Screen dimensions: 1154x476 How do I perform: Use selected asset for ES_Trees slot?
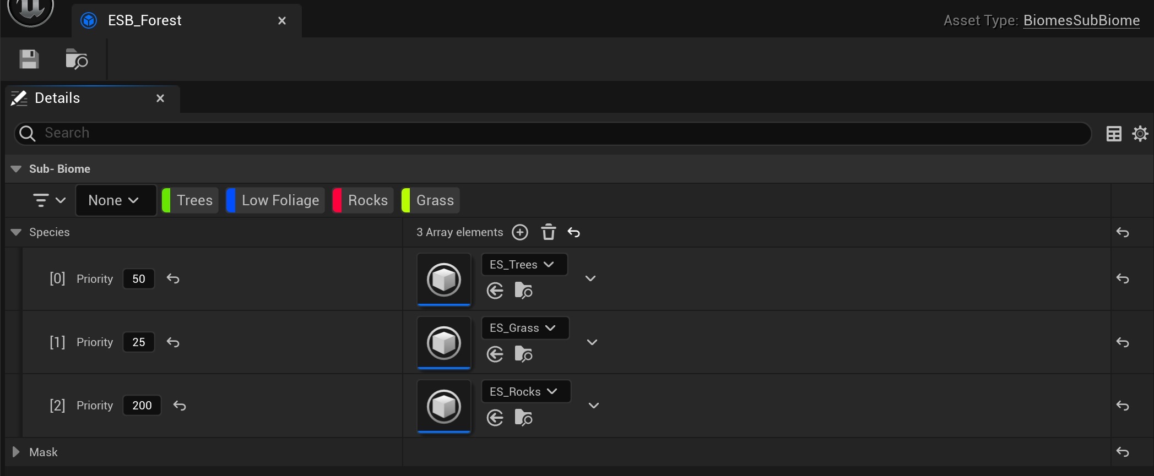pyautogui.click(x=495, y=291)
